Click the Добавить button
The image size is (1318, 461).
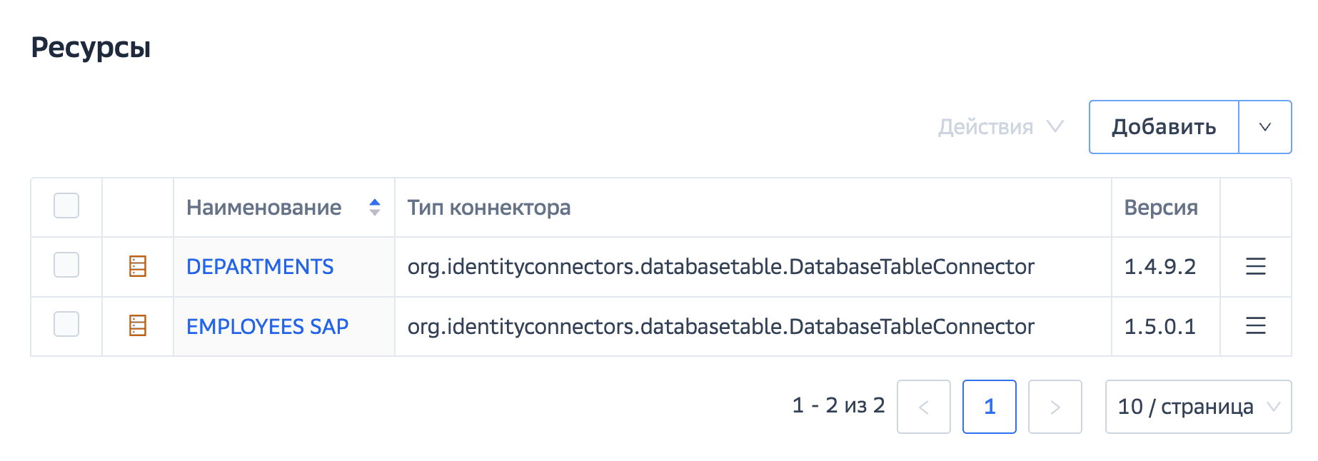coord(1164,127)
